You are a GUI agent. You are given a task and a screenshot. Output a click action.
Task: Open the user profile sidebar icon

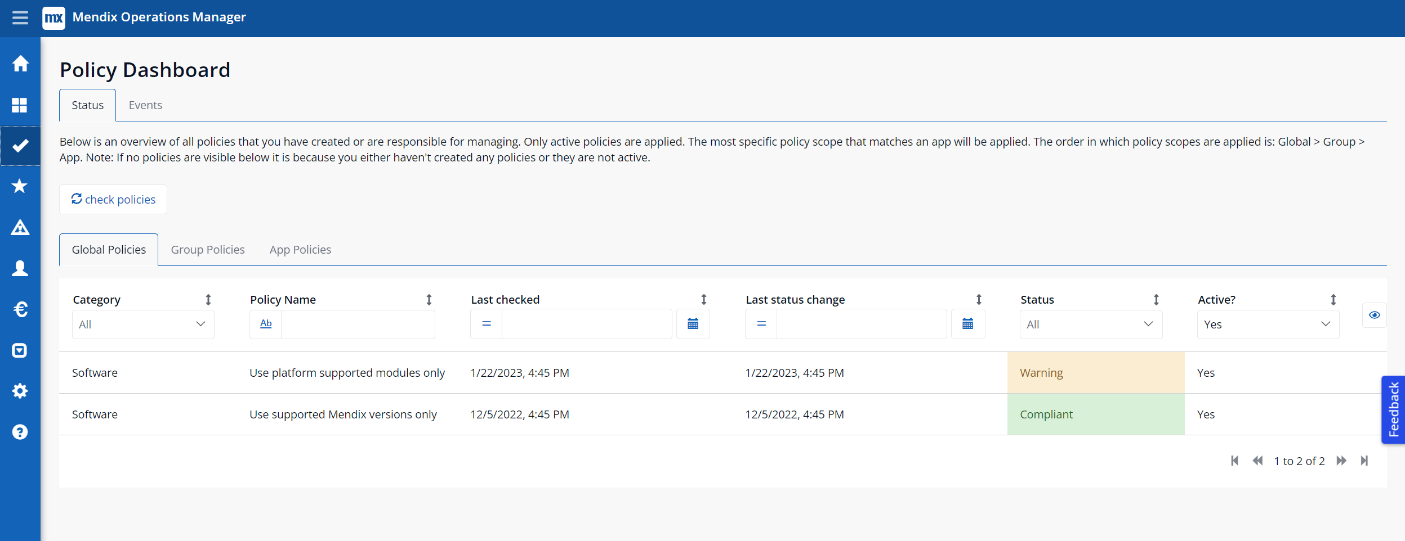click(x=20, y=268)
